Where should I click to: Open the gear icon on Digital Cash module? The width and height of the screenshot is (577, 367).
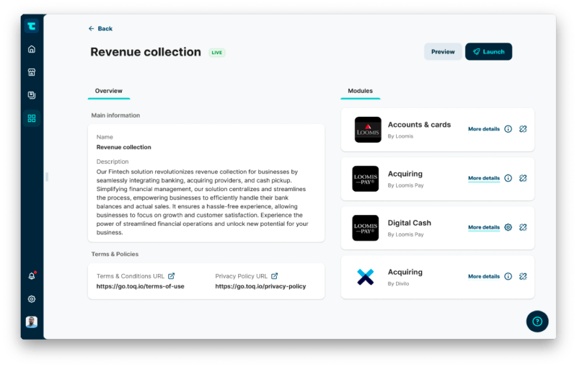point(508,227)
